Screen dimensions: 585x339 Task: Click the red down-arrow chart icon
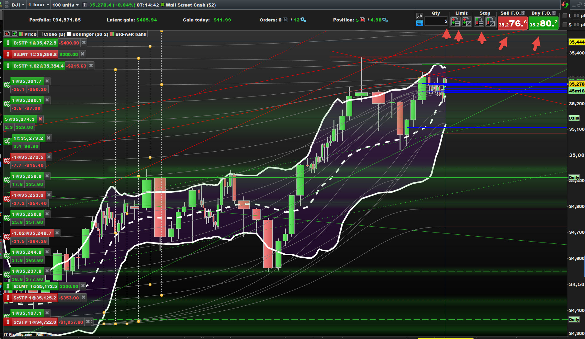pos(7,34)
